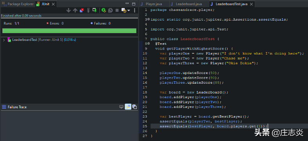
Task: Click the LeaderboardTest passed test icon
Action: (x=9, y=40)
